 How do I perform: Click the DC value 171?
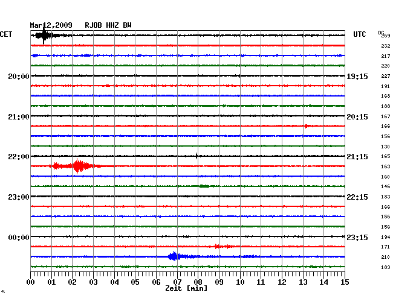tap(386, 247)
